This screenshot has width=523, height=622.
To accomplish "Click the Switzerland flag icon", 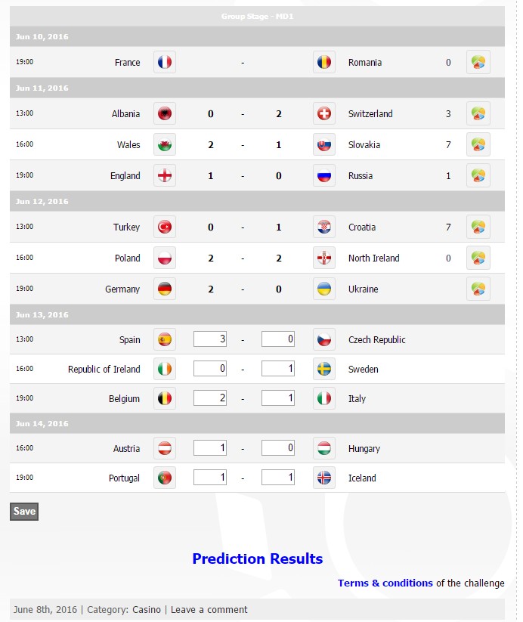I will tap(323, 113).
